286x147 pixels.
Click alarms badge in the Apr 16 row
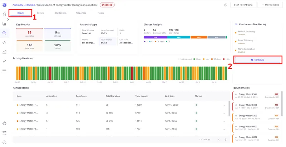click(x=196, y=105)
